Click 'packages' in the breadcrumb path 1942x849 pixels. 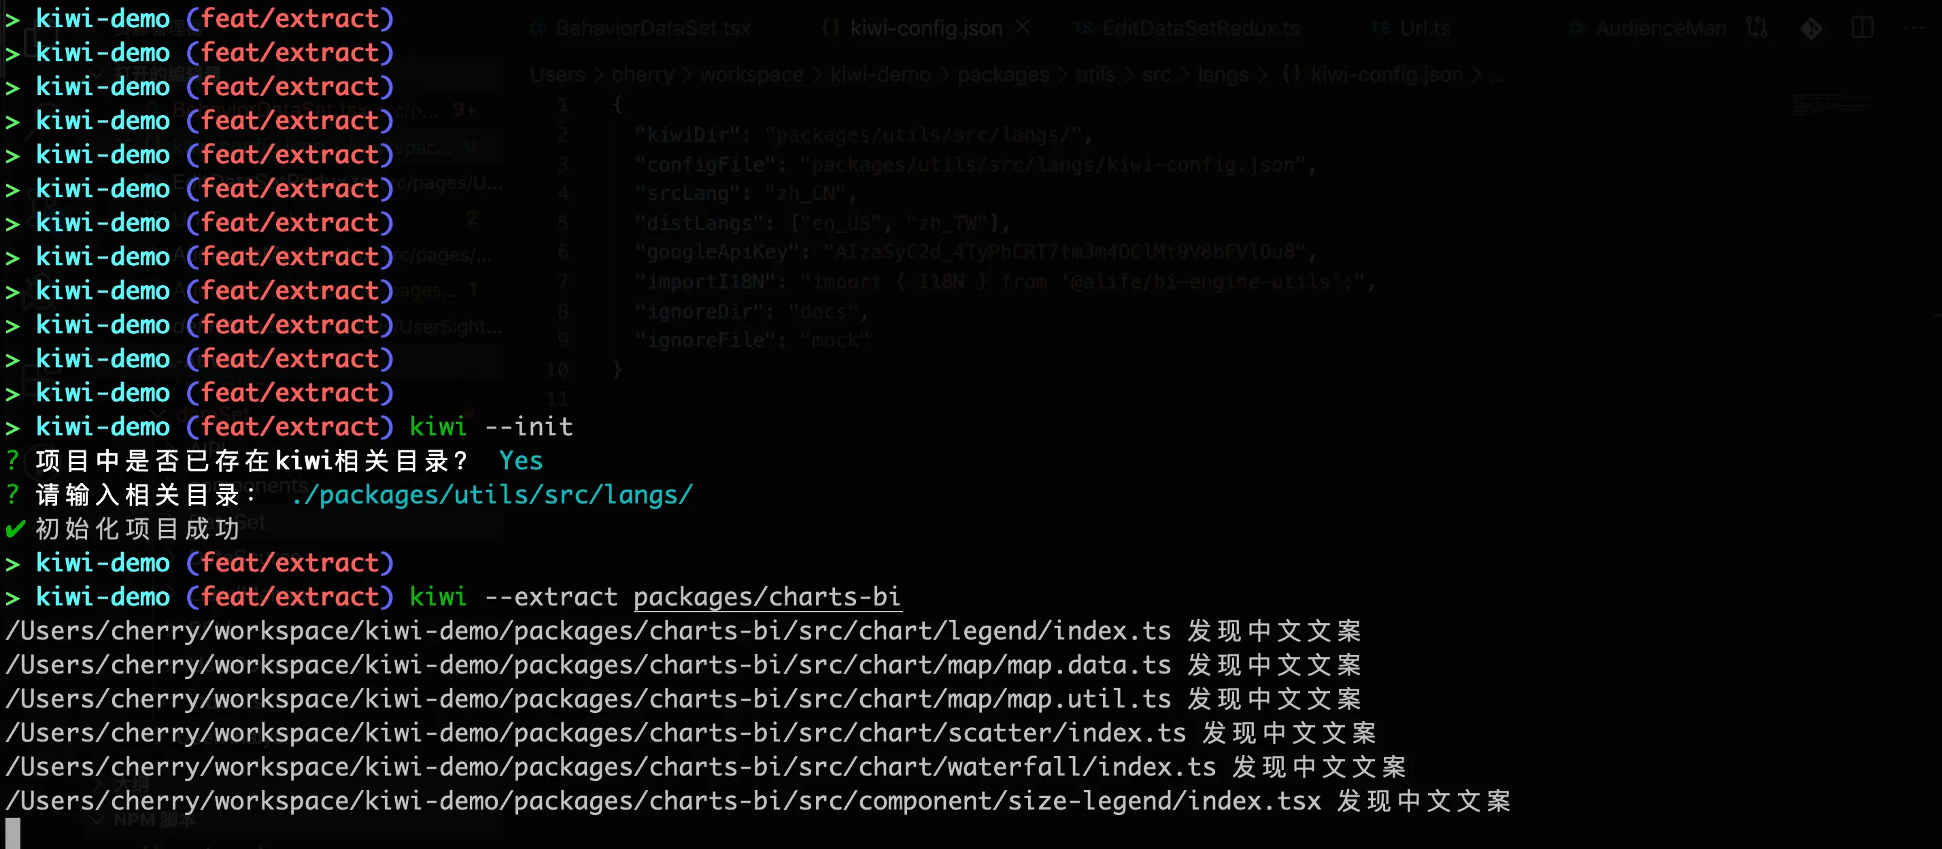click(x=1003, y=75)
